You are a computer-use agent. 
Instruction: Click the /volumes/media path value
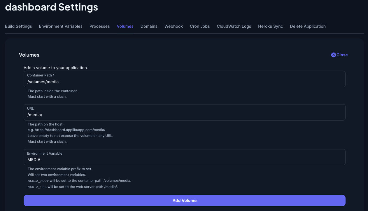(x=43, y=81)
